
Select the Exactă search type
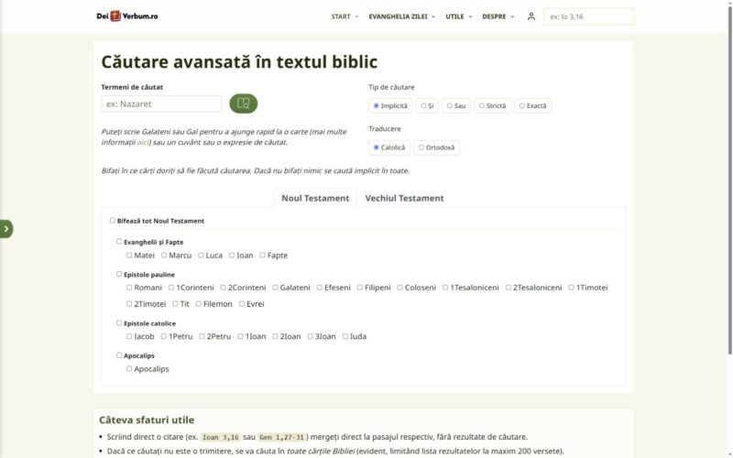coord(532,105)
